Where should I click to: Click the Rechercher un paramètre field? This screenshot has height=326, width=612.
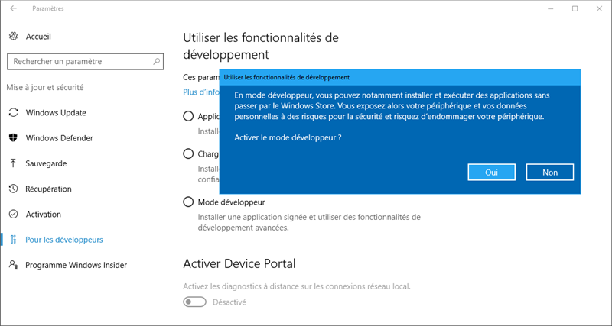(86, 62)
